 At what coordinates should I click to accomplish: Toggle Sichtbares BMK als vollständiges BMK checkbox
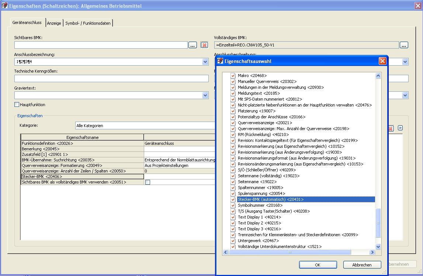(148, 182)
